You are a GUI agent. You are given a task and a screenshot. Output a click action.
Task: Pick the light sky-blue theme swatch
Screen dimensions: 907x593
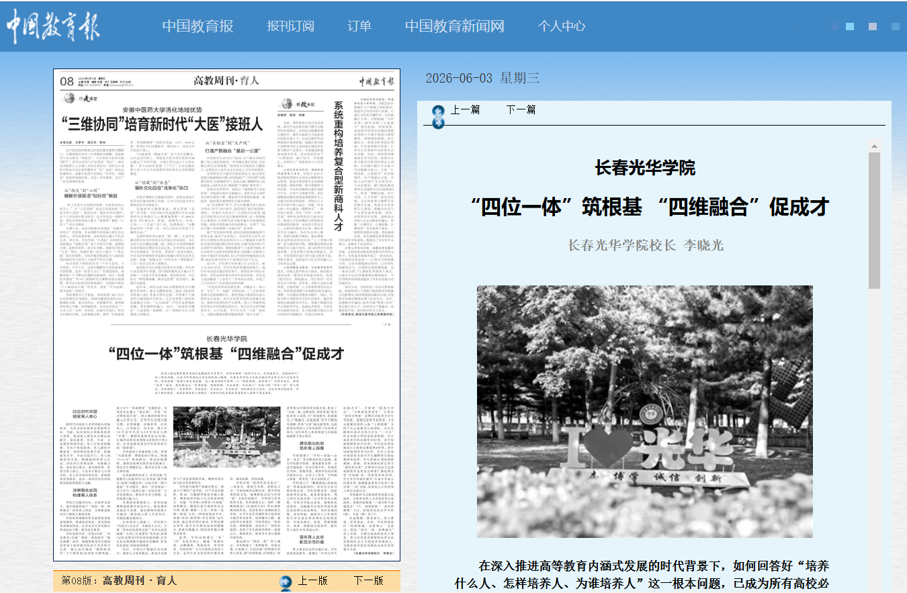click(850, 27)
